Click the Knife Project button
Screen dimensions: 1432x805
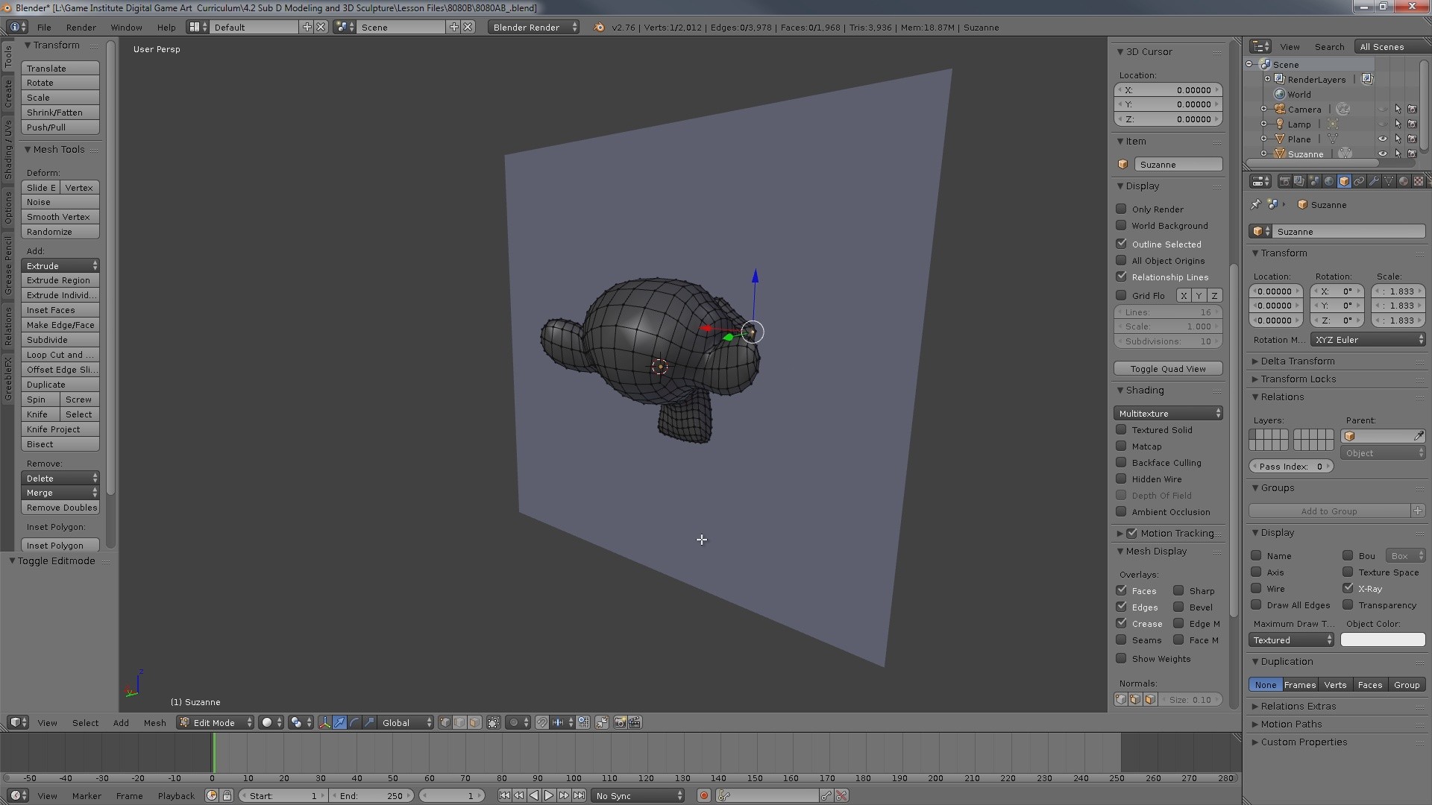coord(60,429)
